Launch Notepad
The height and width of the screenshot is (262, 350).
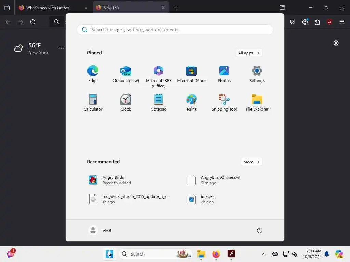pyautogui.click(x=159, y=103)
